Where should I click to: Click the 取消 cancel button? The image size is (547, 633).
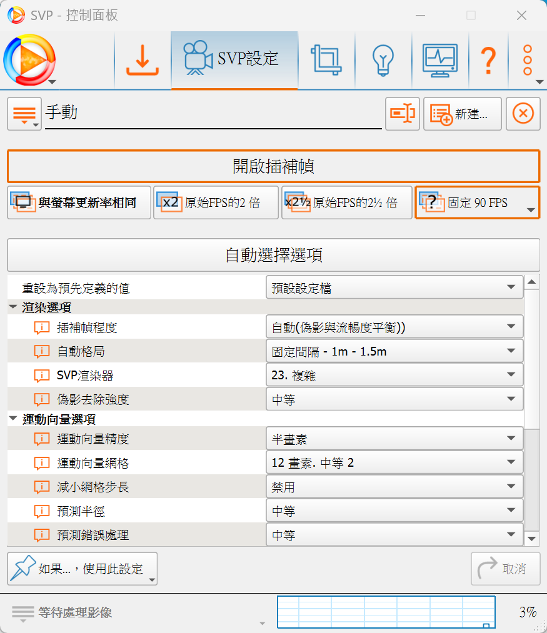point(505,569)
